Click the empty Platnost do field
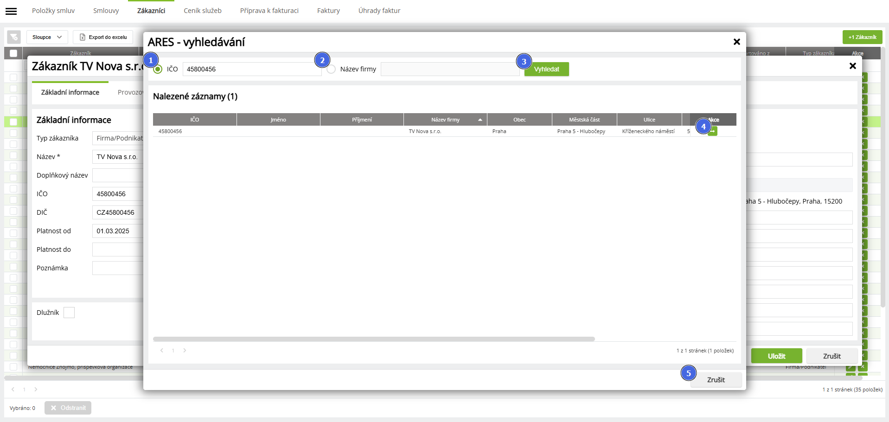889x422 pixels. click(x=118, y=249)
